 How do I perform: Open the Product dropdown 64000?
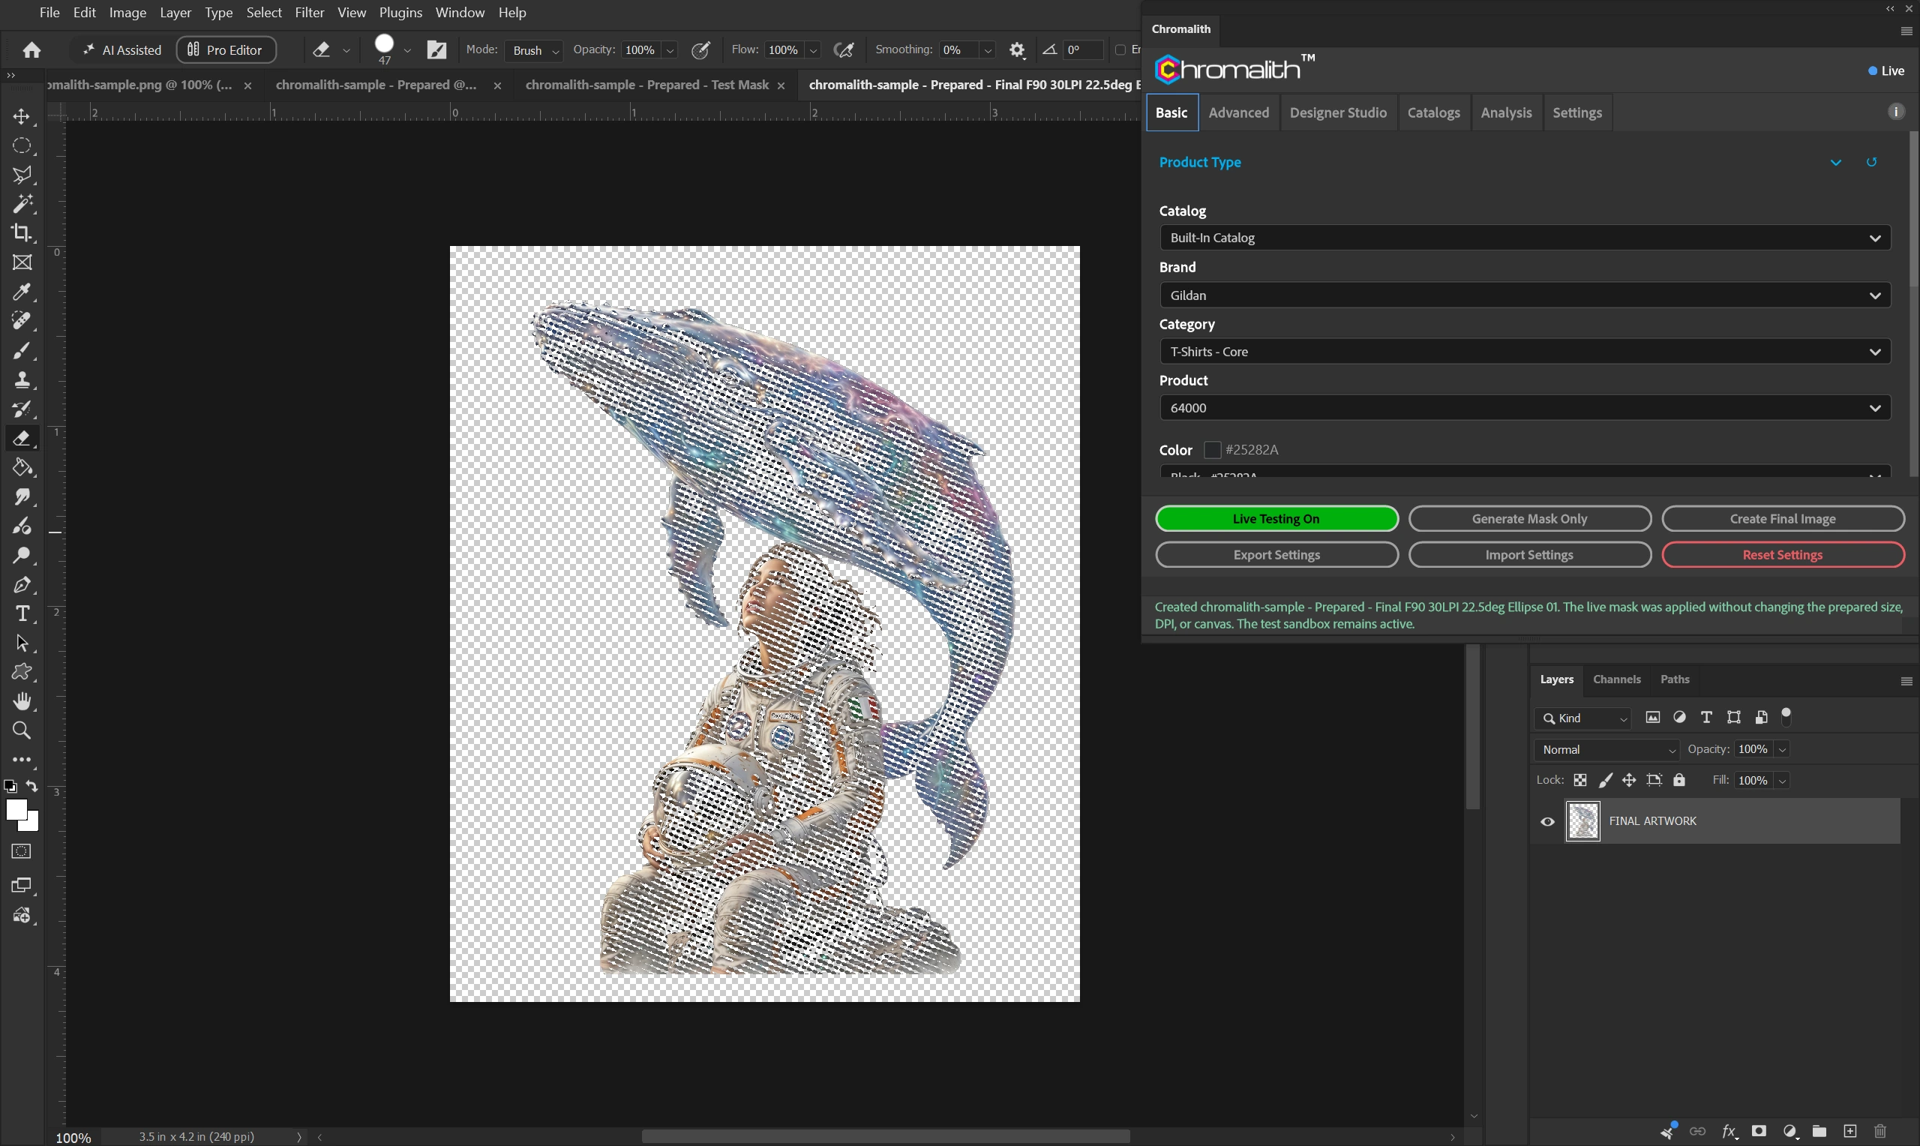[x=1525, y=408]
